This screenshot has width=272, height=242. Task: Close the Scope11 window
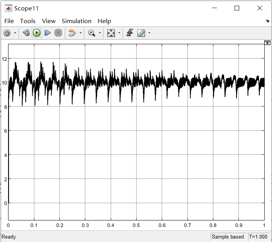260,8
